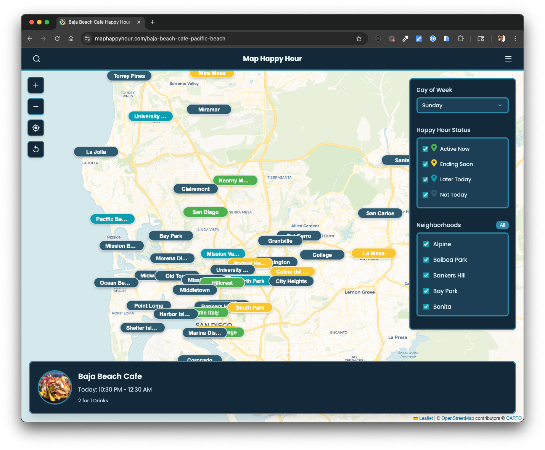
Task: Click the green Active Now pin icon
Action: [434, 148]
